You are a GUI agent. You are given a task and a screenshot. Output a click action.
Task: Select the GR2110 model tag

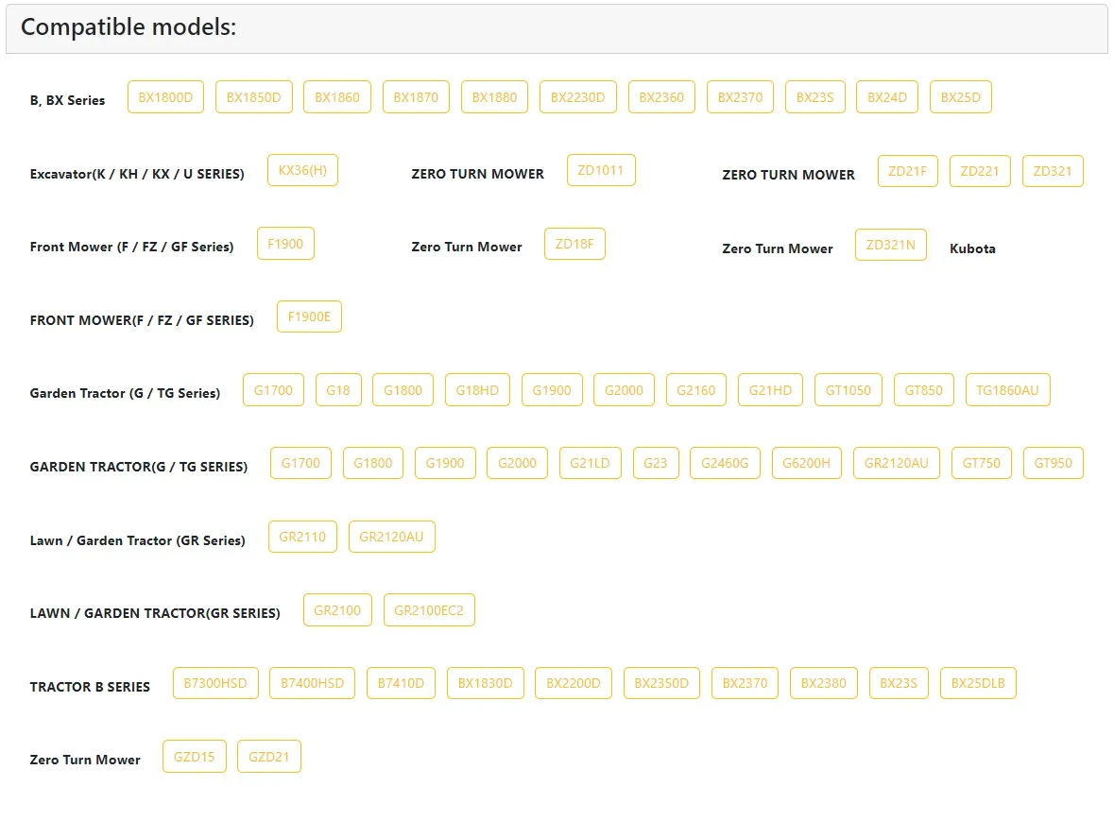302,537
